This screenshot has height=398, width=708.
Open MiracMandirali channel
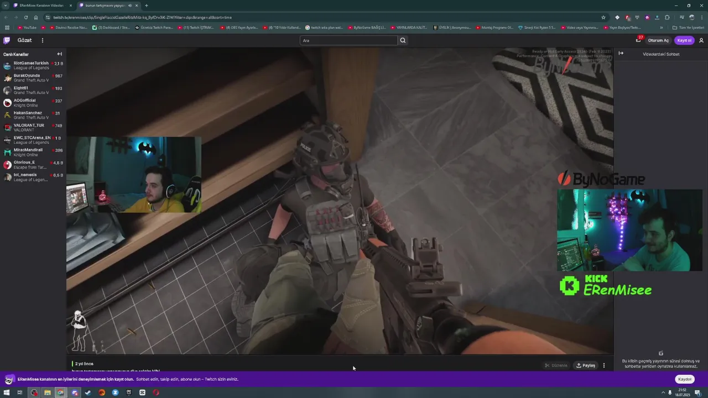click(32, 153)
